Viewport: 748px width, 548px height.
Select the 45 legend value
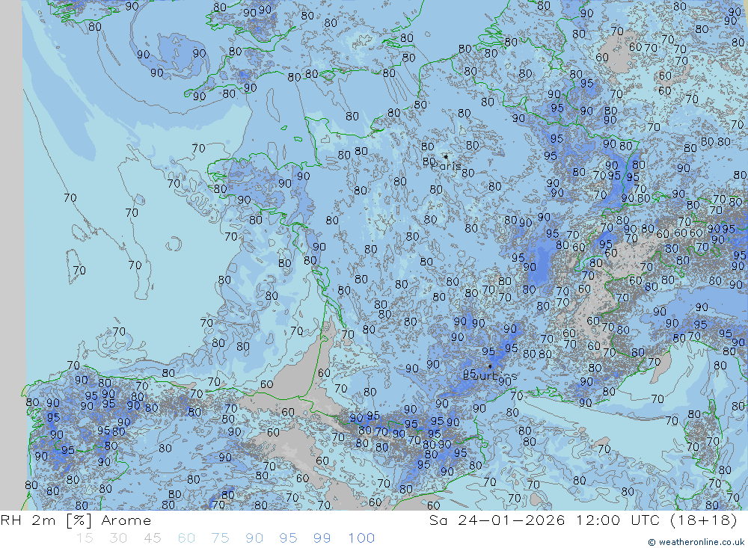[x=152, y=538]
